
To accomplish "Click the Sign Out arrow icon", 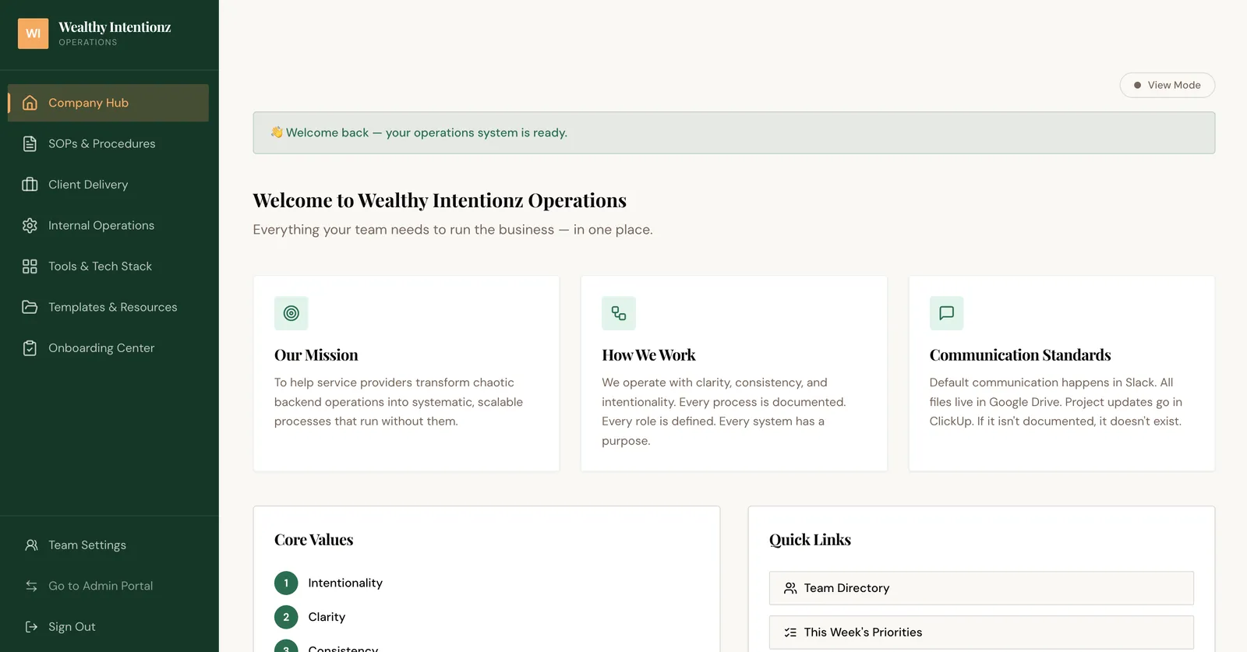I will point(31,627).
